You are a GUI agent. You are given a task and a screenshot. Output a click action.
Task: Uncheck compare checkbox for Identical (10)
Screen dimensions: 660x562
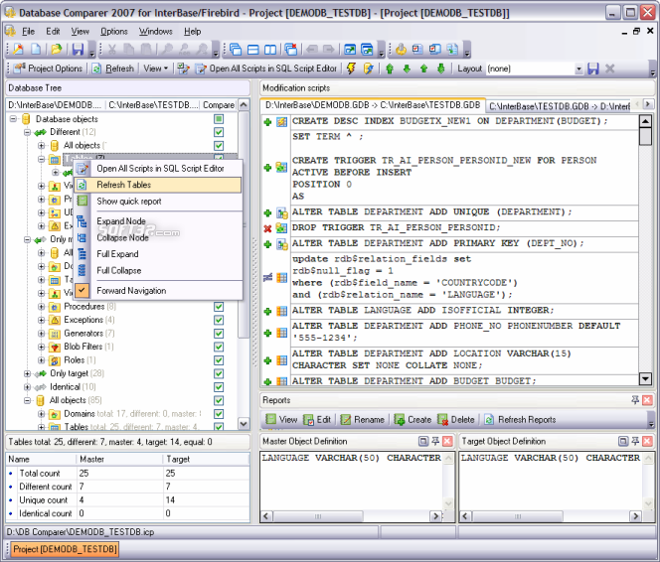click(219, 387)
